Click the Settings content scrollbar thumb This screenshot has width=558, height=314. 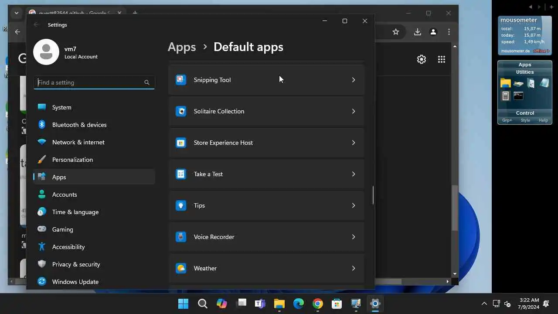point(373,195)
